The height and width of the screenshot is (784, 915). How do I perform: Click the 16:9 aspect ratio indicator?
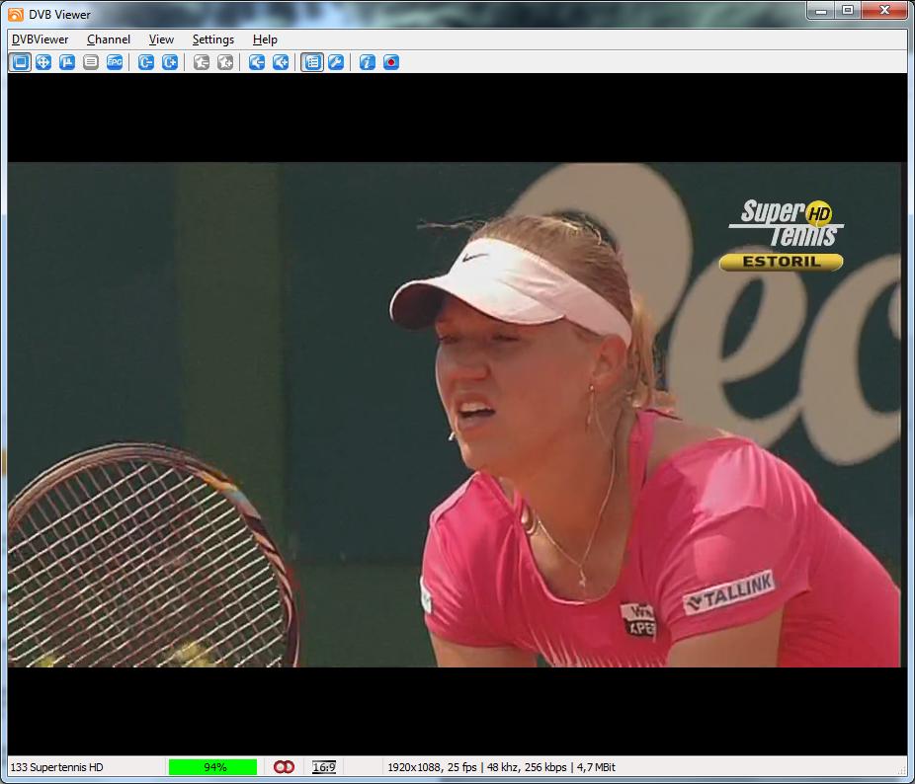pyautogui.click(x=324, y=767)
